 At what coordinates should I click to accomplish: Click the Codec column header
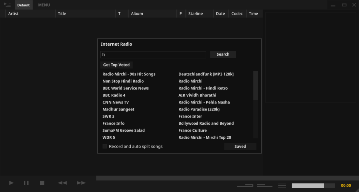237,14
